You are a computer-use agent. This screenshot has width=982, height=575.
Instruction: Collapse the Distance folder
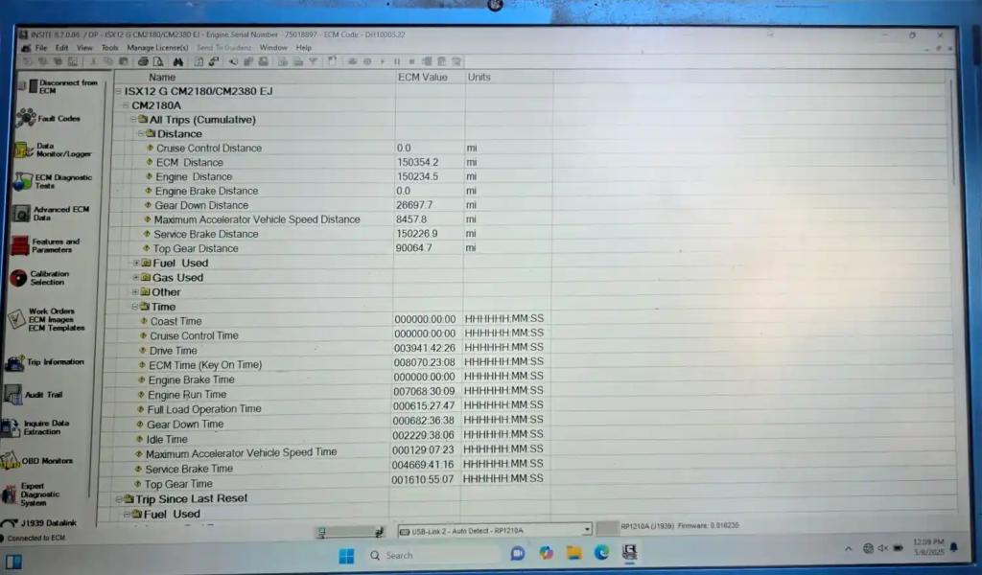140,134
